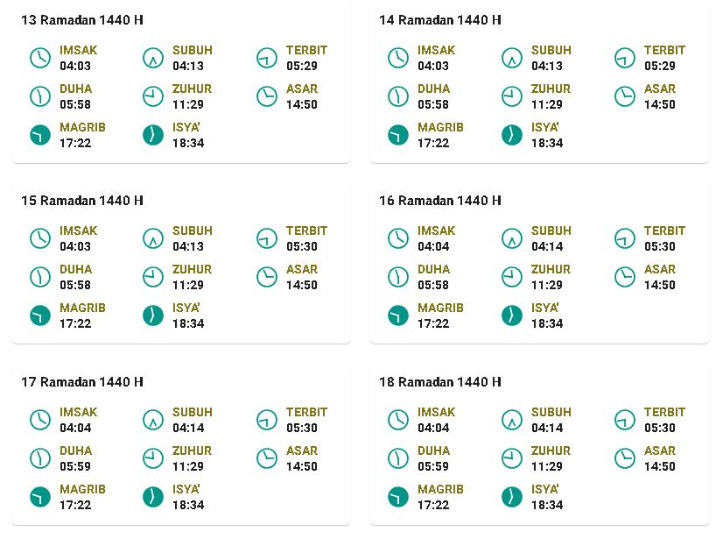
Task: Click the Asar clock icon for 14 Ramadan
Action: [625, 96]
